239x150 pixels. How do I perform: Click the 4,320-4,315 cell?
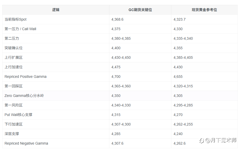pos(183,86)
